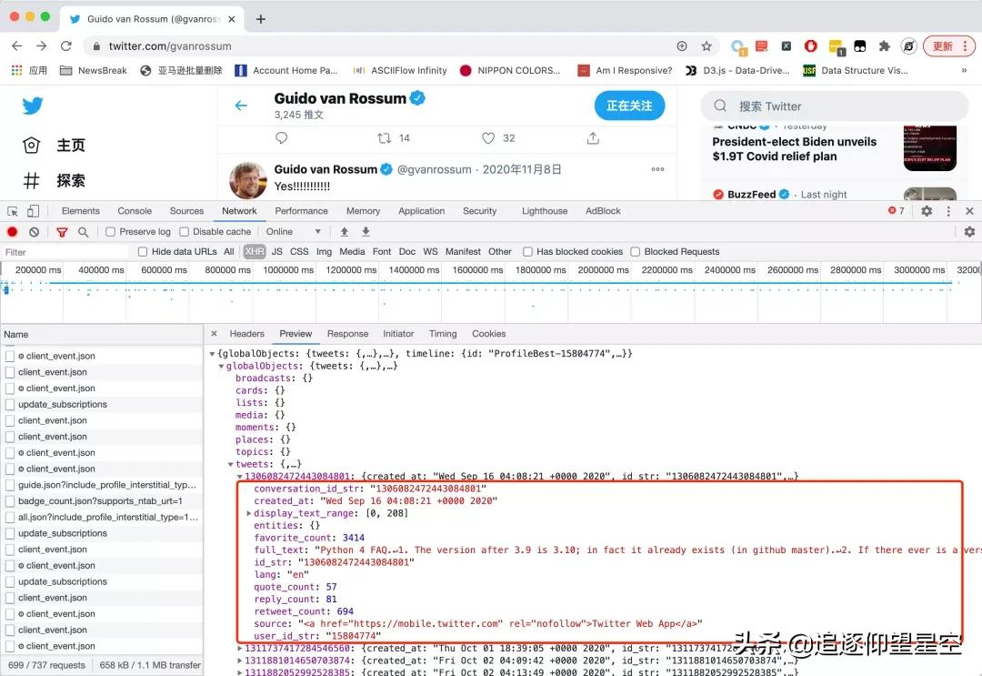Click the 正在关注 following button

coord(629,106)
